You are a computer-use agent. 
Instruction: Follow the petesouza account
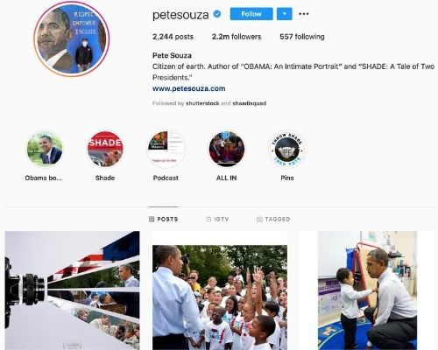[x=251, y=14]
